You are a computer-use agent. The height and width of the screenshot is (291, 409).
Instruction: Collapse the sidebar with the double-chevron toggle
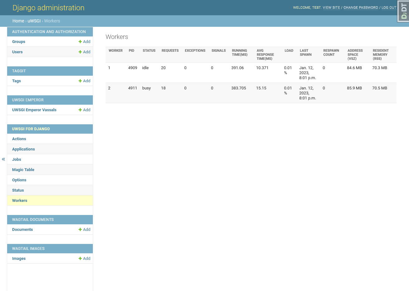(3, 159)
